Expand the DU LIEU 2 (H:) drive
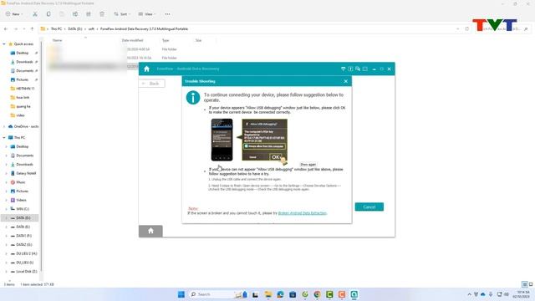 click(x=6, y=253)
